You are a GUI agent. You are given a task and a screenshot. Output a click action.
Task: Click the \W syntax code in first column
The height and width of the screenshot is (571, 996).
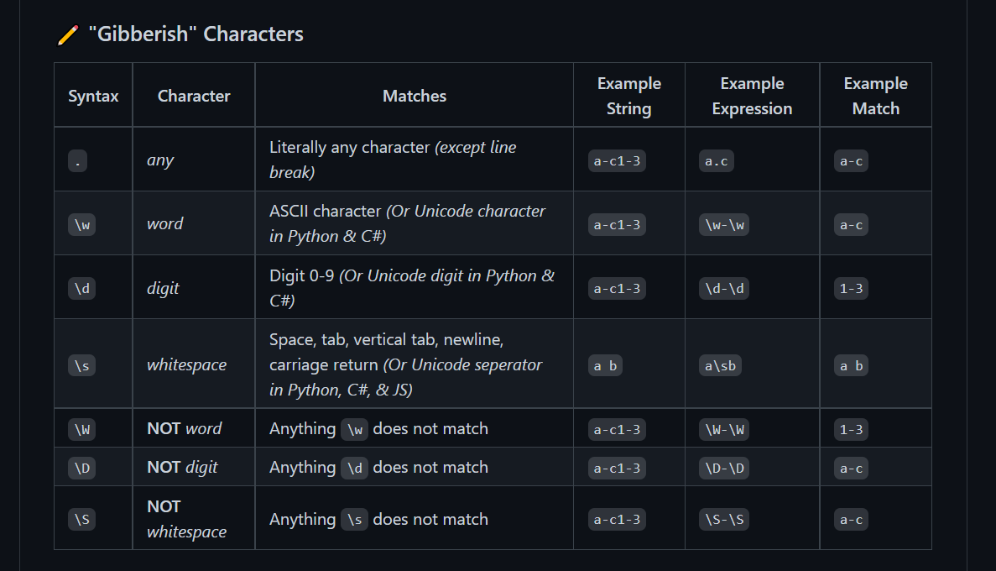(82, 429)
